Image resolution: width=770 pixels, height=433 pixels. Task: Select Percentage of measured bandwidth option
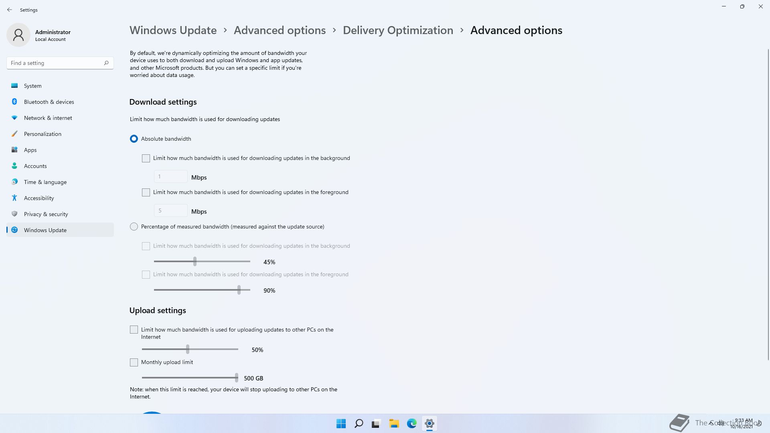(x=134, y=227)
